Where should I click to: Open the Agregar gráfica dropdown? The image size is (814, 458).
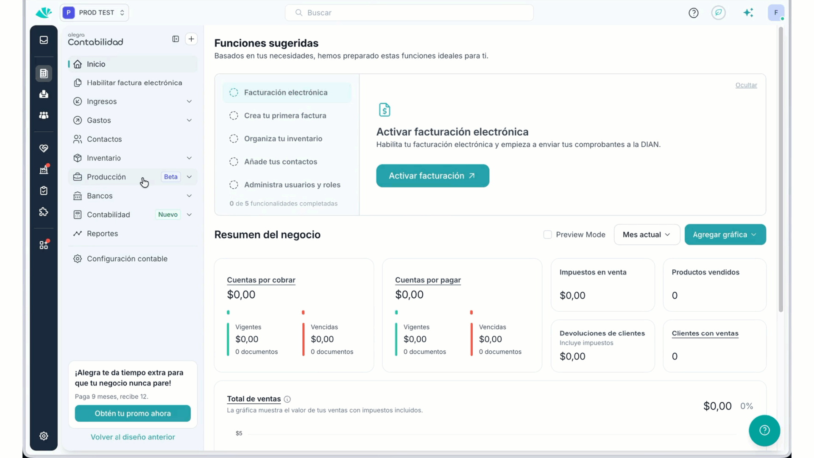click(725, 235)
